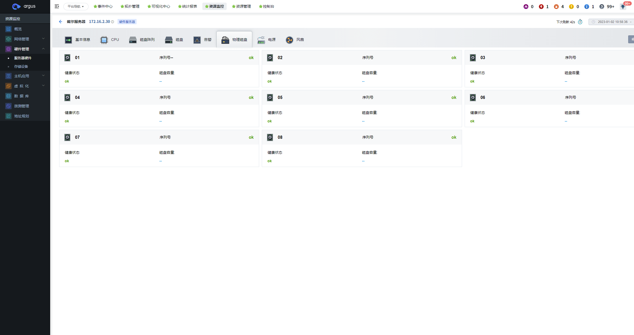The image size is (634, 335).
Task: Click the refresh timer stopwatch icon
Action: click(580, 22)
